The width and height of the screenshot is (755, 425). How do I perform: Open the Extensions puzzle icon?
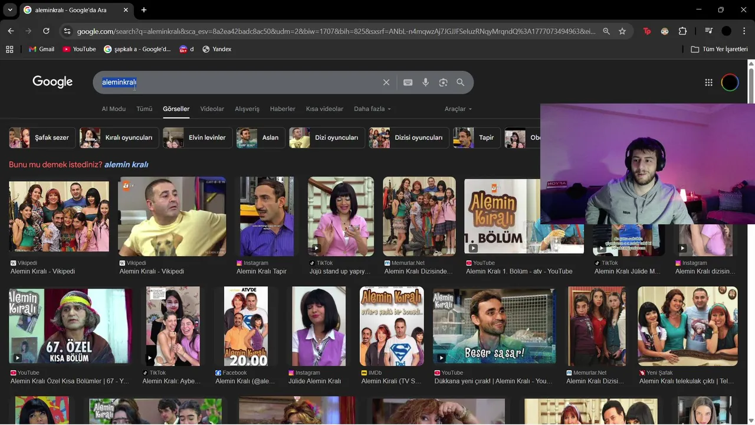(x=683, y=31)
